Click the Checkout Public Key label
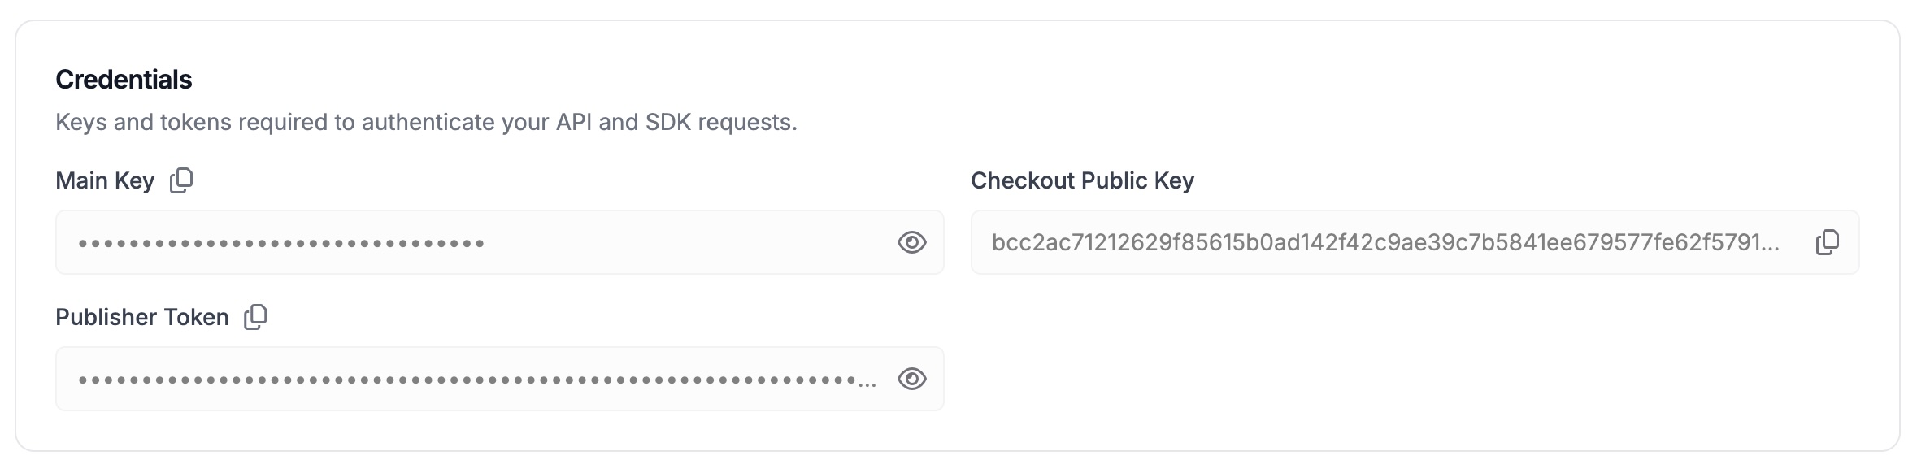 click(1082, 180)
